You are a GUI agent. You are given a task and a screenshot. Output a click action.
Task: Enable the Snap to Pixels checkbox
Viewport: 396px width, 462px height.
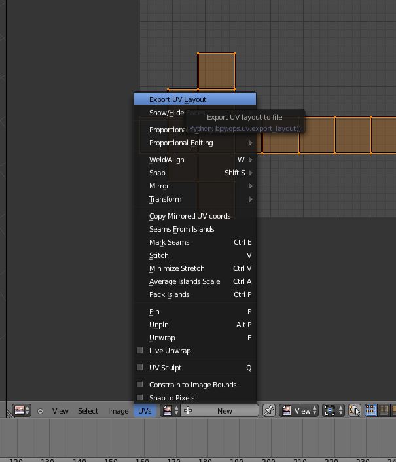tap(139, 397)
